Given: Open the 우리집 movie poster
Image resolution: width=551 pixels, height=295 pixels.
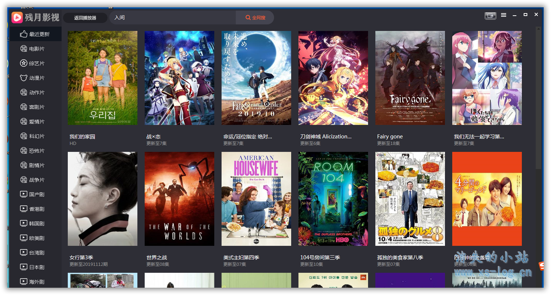Looking at the screenshot, I should 102,78.
